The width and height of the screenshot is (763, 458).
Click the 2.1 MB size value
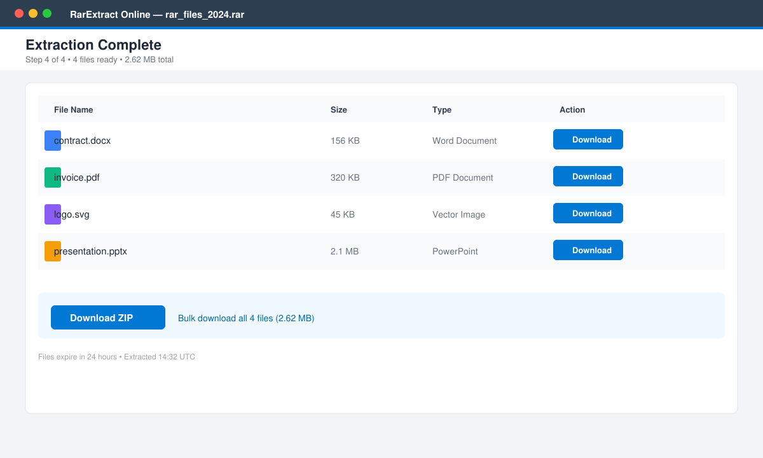click(345, 251)
